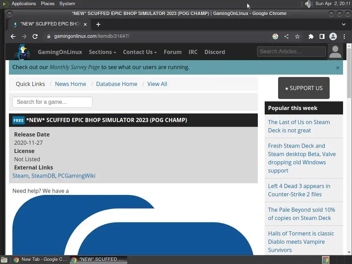The height and width of the screenshot is (264, 352).
Task: Expand the Sections dropdown
Action: (102, 52)
